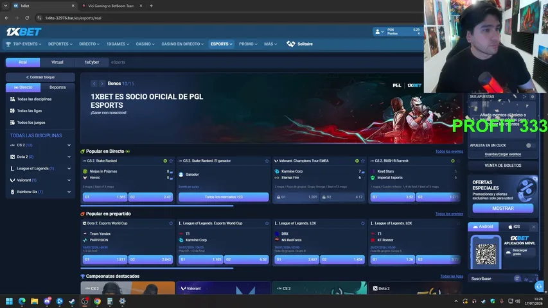Open the 1XGAMES dropdown menu
548x308 pixels.
[118, 44]
